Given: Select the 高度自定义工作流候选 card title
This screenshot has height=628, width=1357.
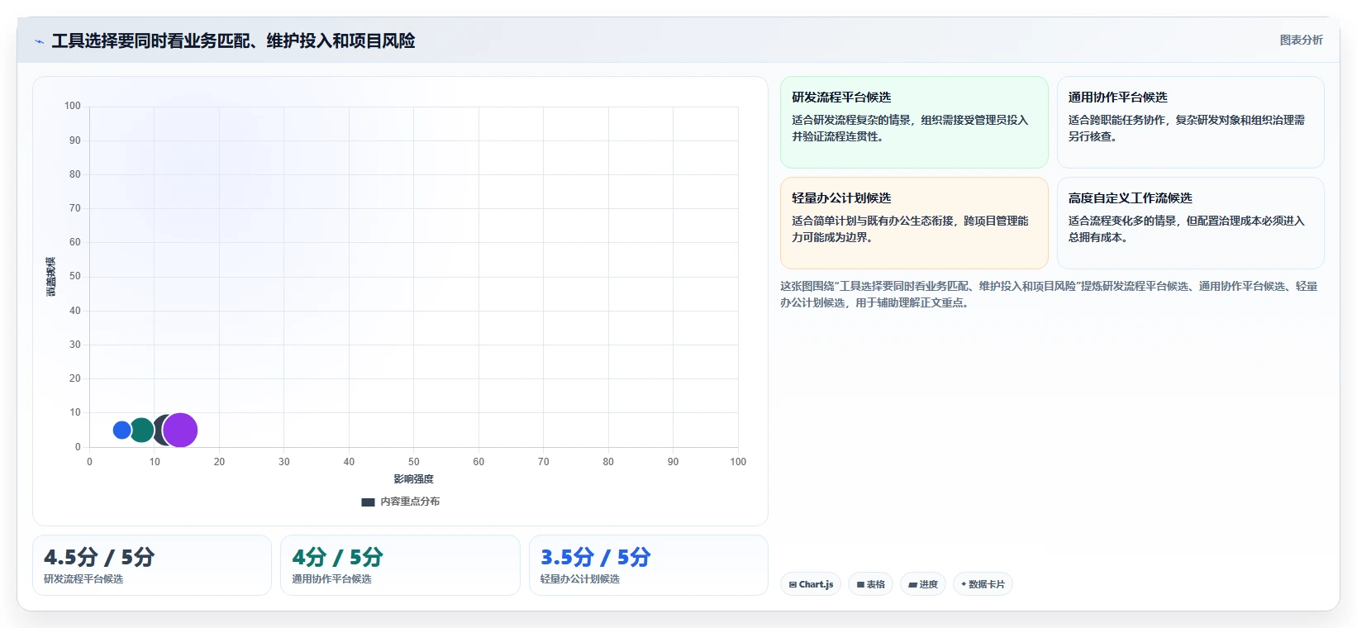Looking at the screenshot, I should pos(1130,198).
